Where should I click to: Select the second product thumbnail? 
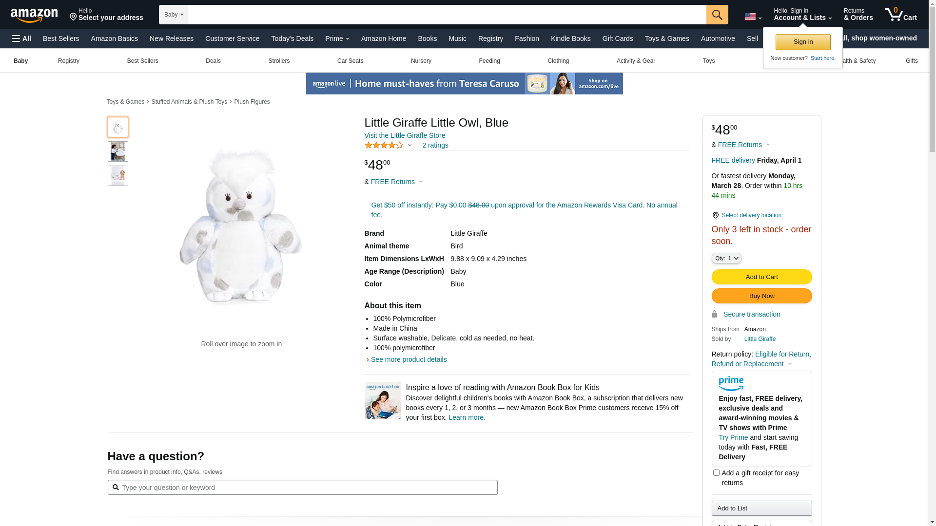click(x=118, y=151)
